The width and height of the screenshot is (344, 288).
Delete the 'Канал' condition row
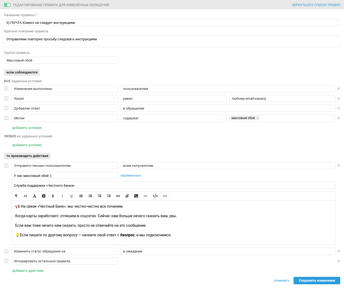click(x=339, y=98)
